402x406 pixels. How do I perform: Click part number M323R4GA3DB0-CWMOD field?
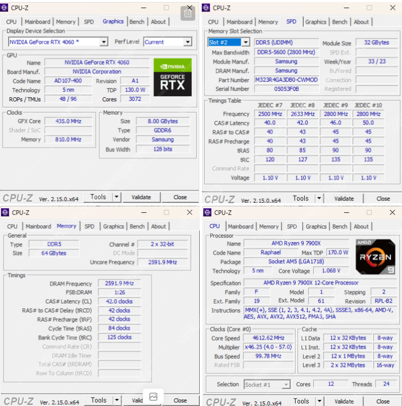click(x=286, y=80)
